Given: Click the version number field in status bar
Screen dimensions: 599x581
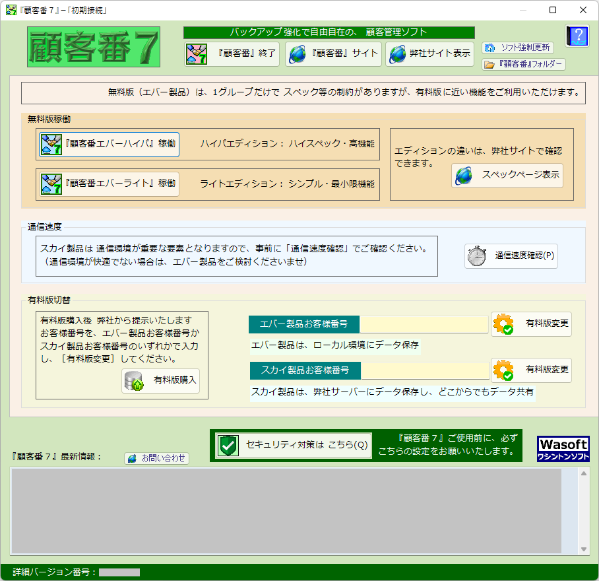Looking at the screenshot, I should (119, 572).
